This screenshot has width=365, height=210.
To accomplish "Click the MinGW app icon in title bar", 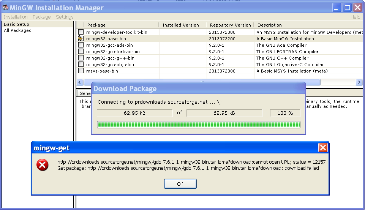I will pyautogui.click(x=5, y=8).
